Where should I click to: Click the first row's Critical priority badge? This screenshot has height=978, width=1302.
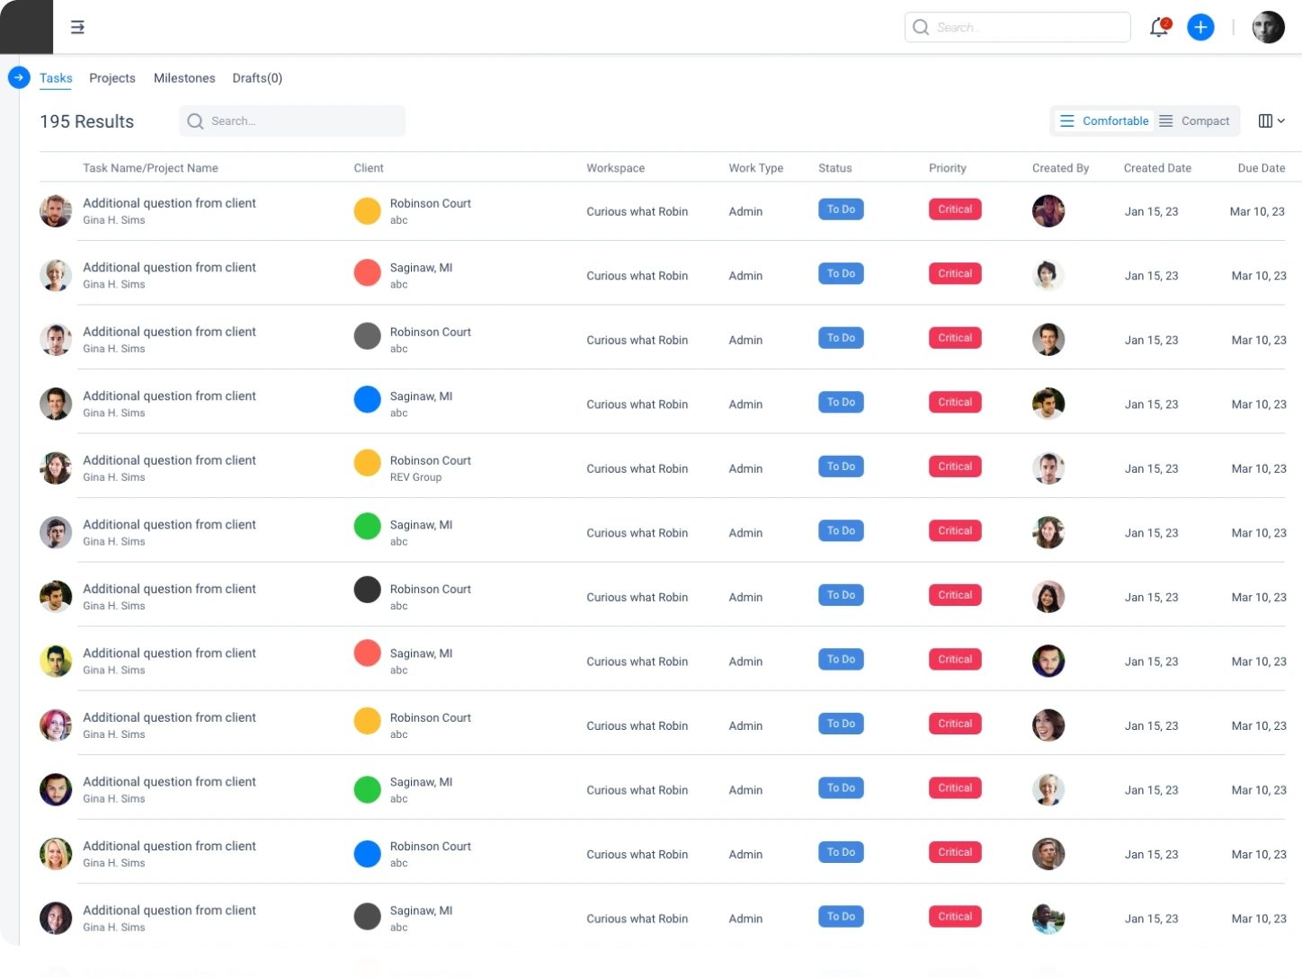click(x=955, y=209)
